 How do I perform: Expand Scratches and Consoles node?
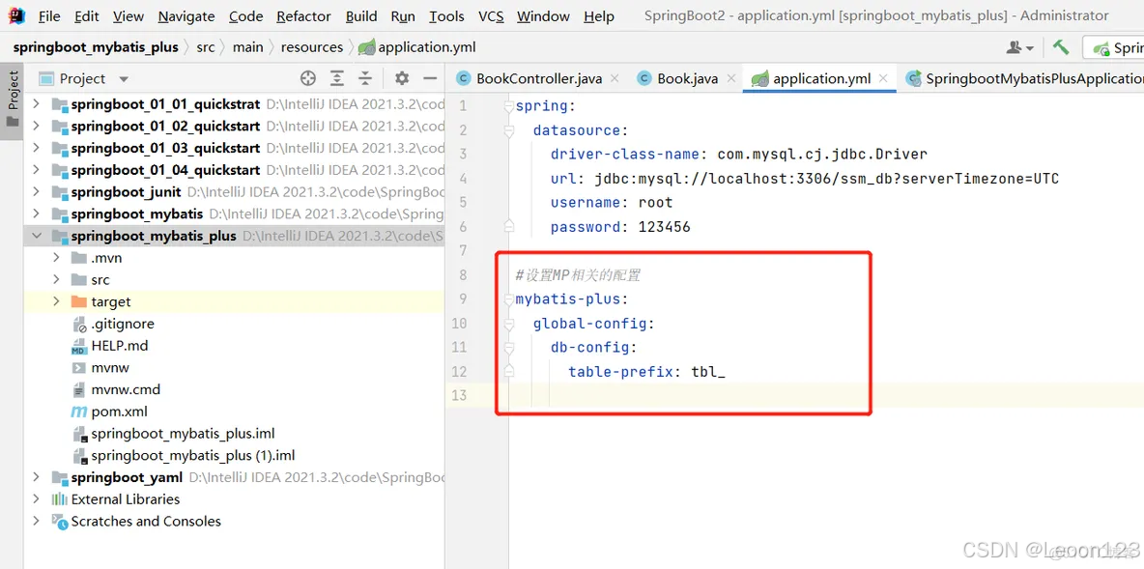(x=37, y=521)
